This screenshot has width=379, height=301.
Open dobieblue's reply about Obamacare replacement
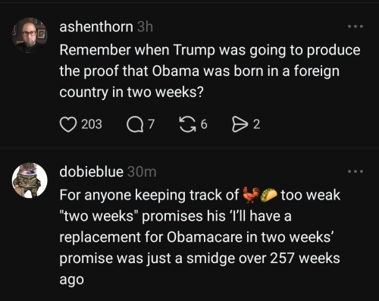click(x=200, y=237)
